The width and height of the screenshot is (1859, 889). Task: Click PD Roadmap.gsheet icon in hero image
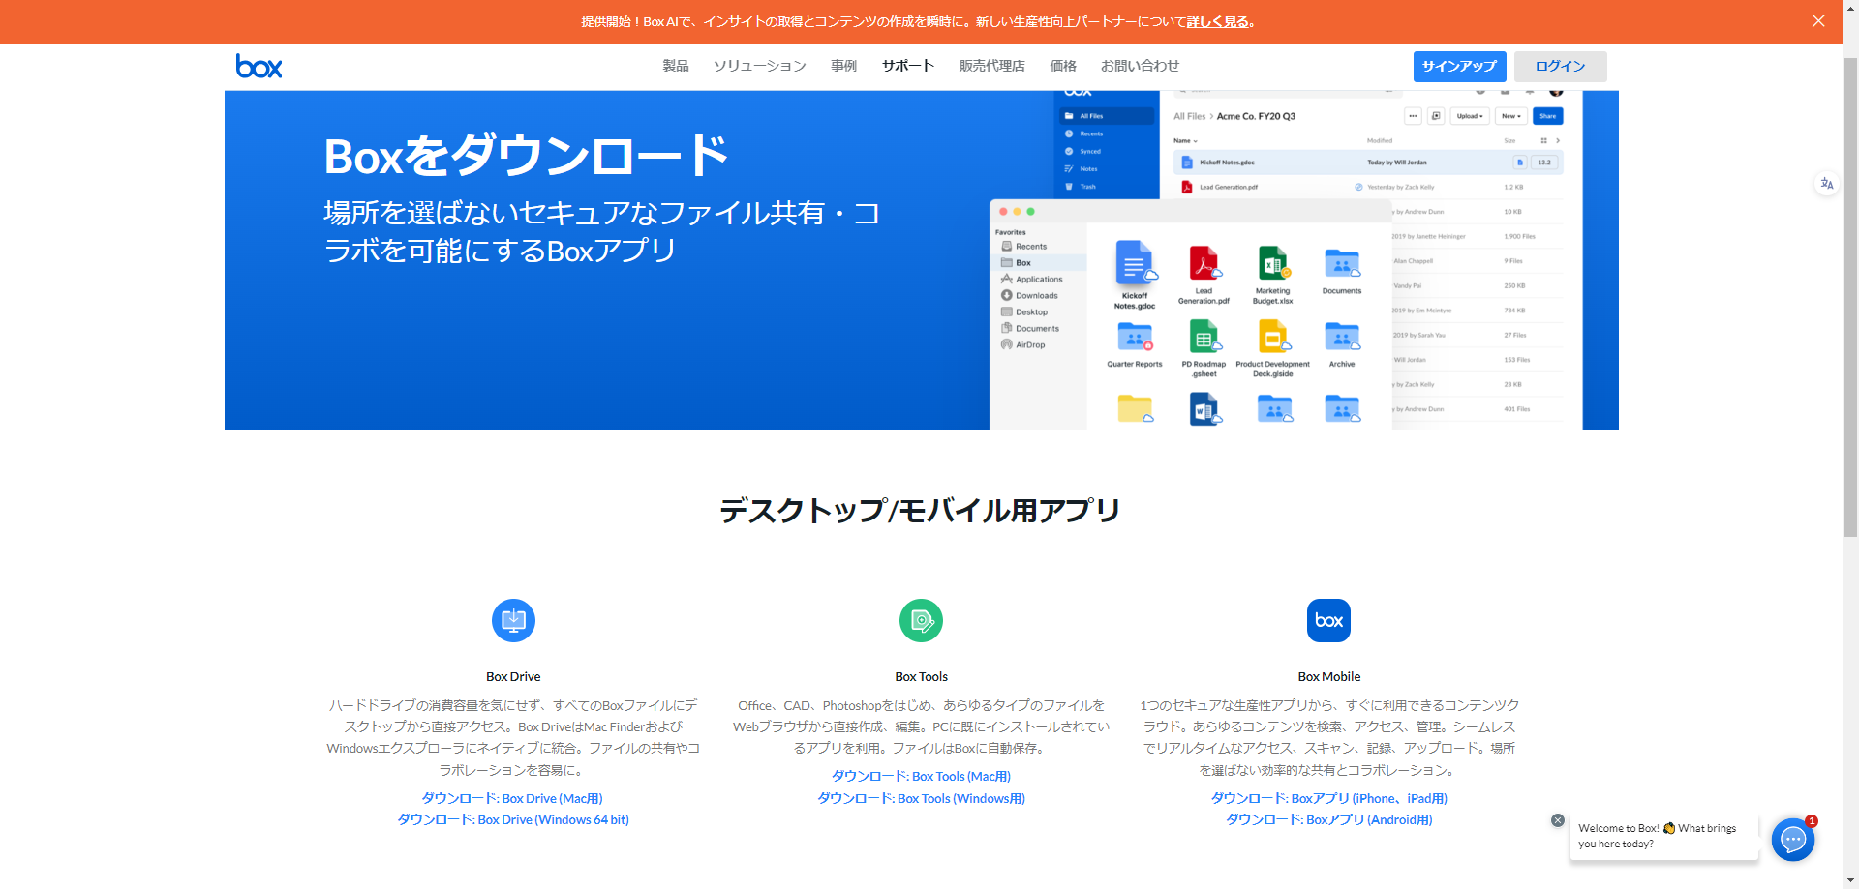1204,337
